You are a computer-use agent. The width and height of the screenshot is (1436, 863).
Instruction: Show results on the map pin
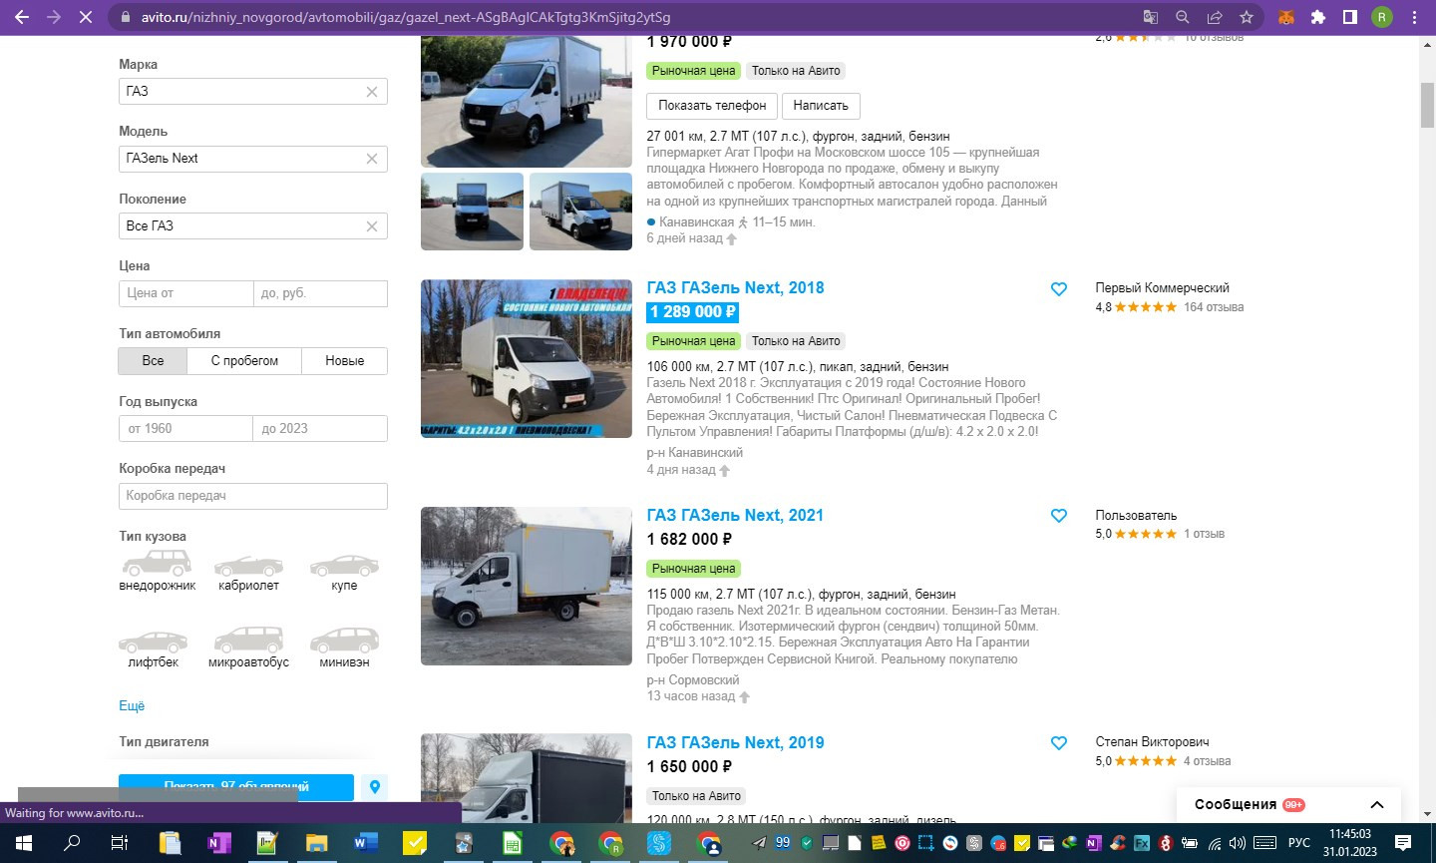point(375,787)
